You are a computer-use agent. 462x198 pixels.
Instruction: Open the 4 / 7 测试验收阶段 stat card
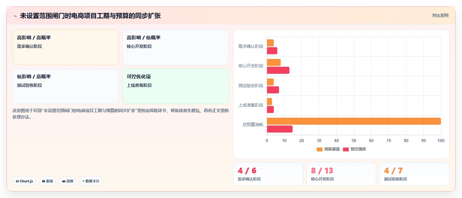click(x=414, y=174)
